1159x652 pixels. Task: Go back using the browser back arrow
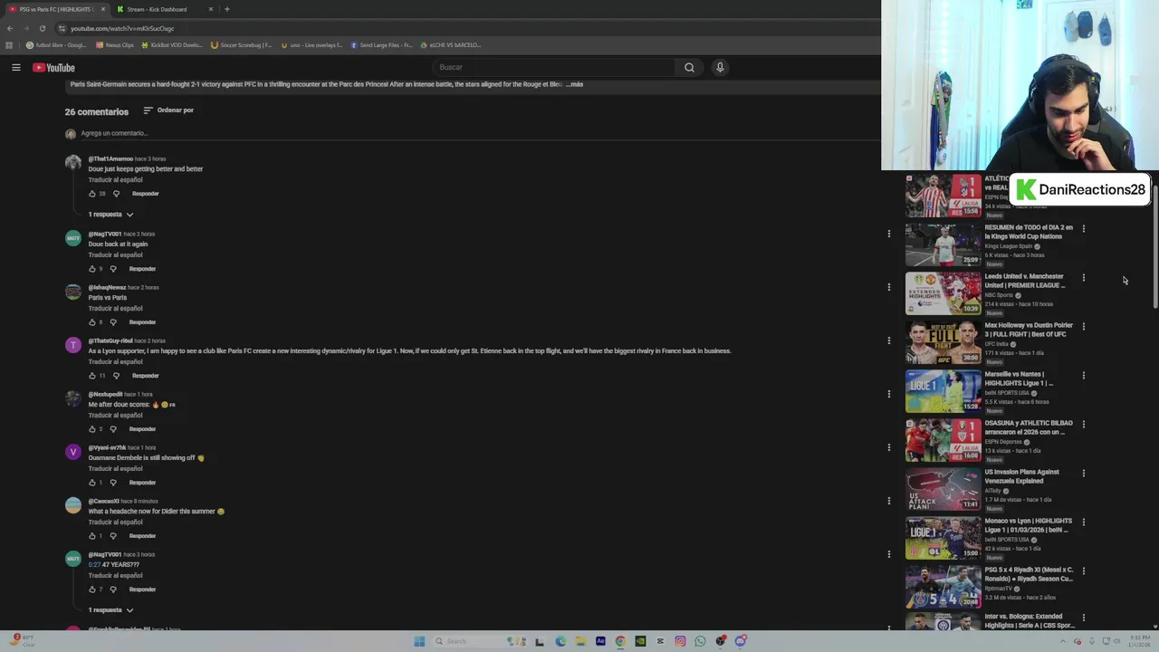coord(10,28)
